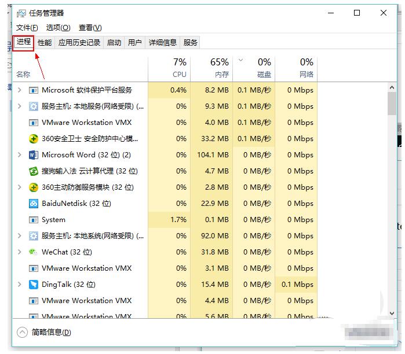Viewport: 405px width, 354px height.
Task: Click the 360安全卫士 安全防护中心模块 icon
Action: (x=34, y=139)
